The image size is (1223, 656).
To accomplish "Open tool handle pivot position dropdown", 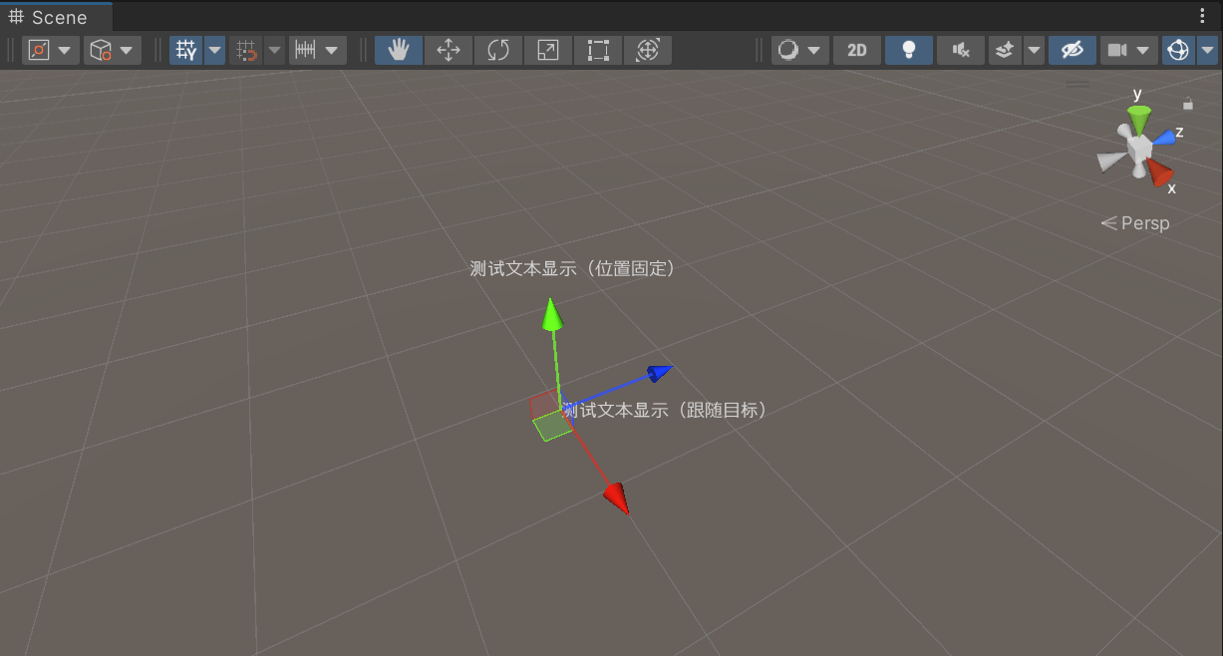I will pos(50,50).
